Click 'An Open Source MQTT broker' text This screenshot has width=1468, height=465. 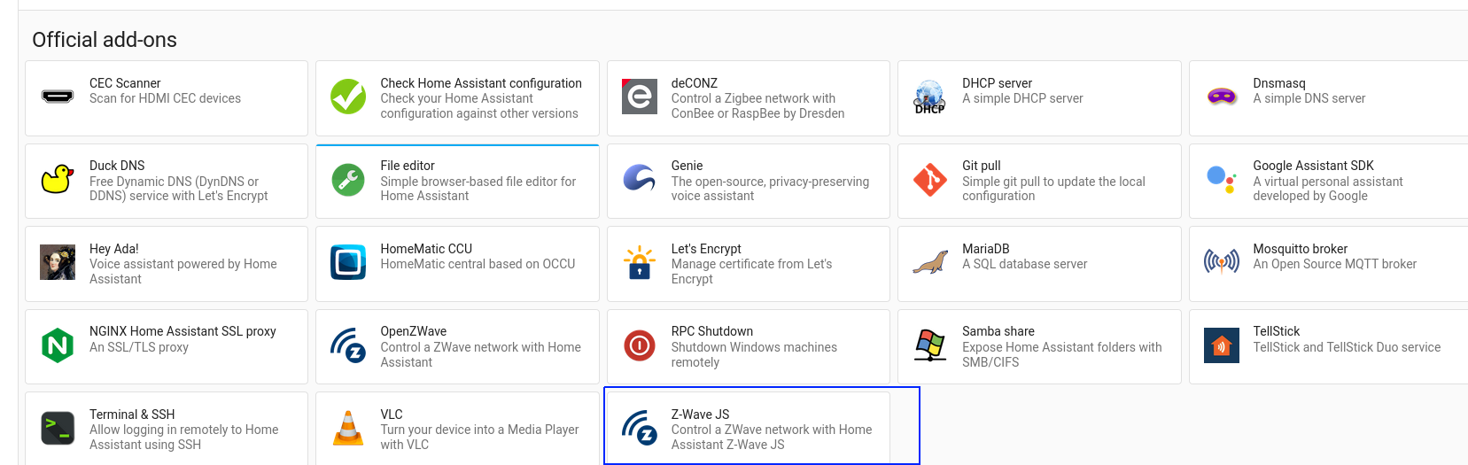tap(1335, 264)
